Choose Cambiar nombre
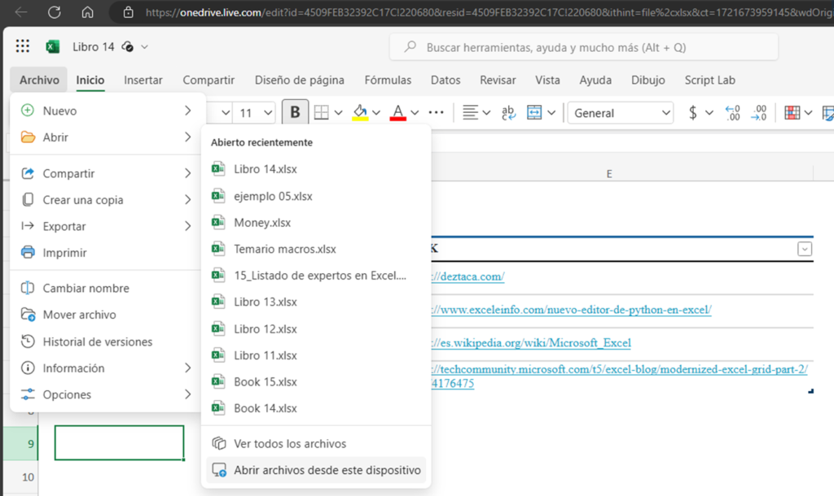This screenshot has height=496, width=834. coord(107,288)
